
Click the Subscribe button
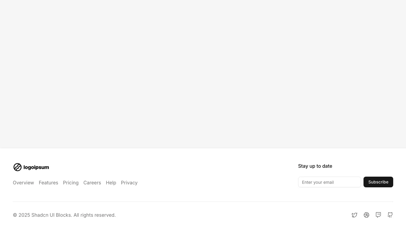[x=378, y=182]
